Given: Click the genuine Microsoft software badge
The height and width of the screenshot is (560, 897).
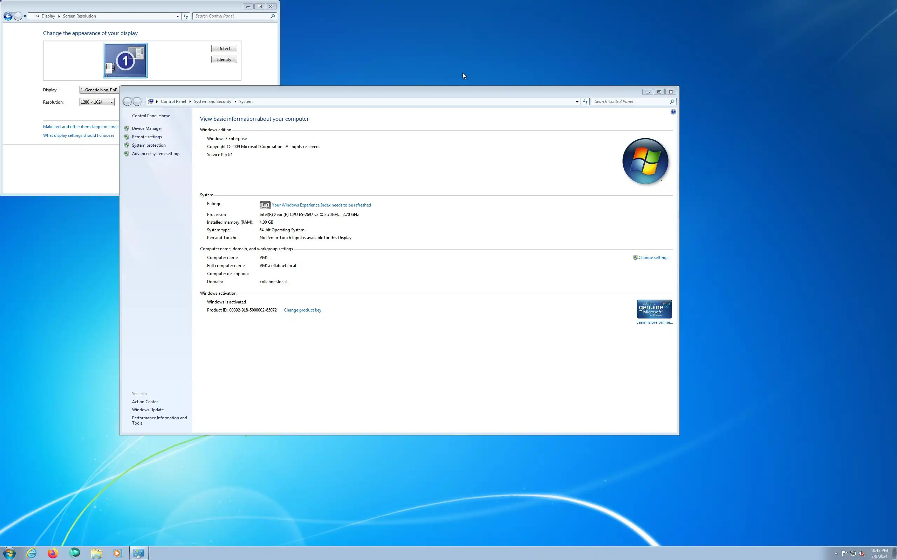Looking at the screenshot, I should tap(654, 309).
